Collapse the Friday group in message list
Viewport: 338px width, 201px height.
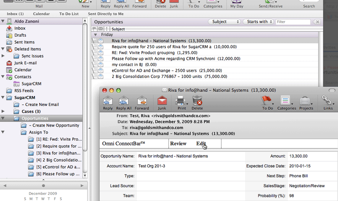click(95, 35)
